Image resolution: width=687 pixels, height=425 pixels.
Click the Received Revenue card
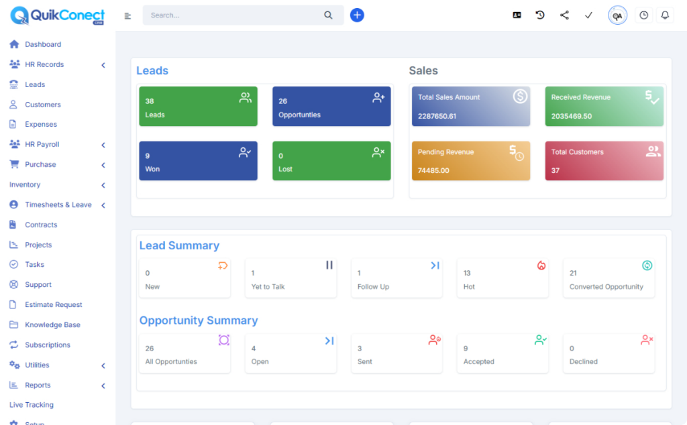coord(604,107)
